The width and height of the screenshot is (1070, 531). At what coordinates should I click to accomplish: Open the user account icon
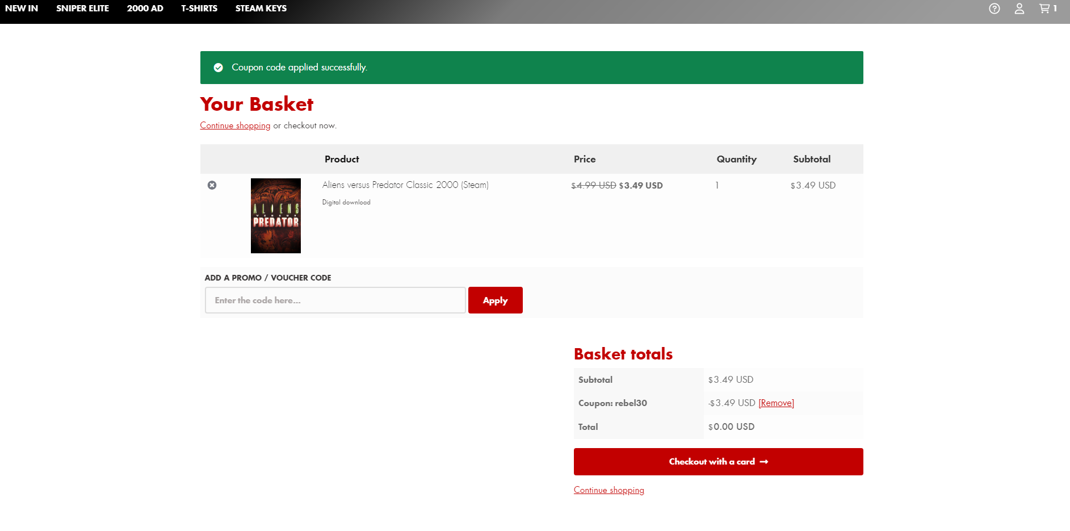[x=1019, y=9]
